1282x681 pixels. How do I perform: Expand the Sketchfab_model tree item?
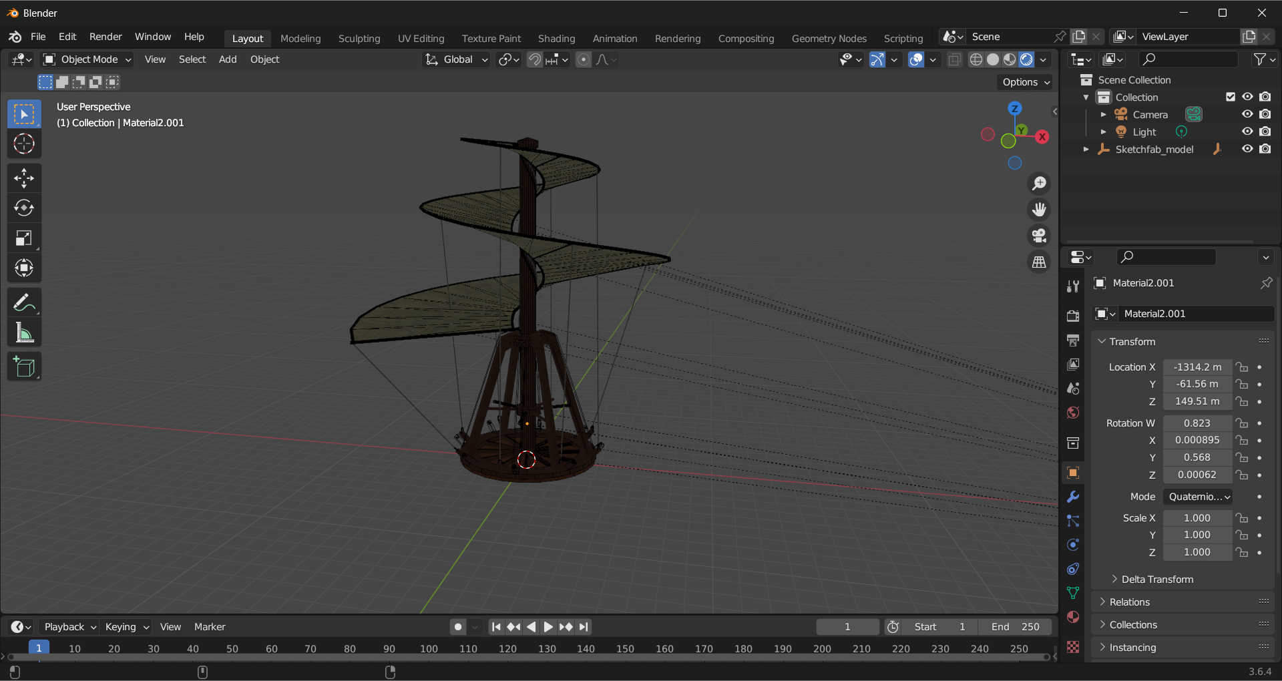(x=1086, y=149)
